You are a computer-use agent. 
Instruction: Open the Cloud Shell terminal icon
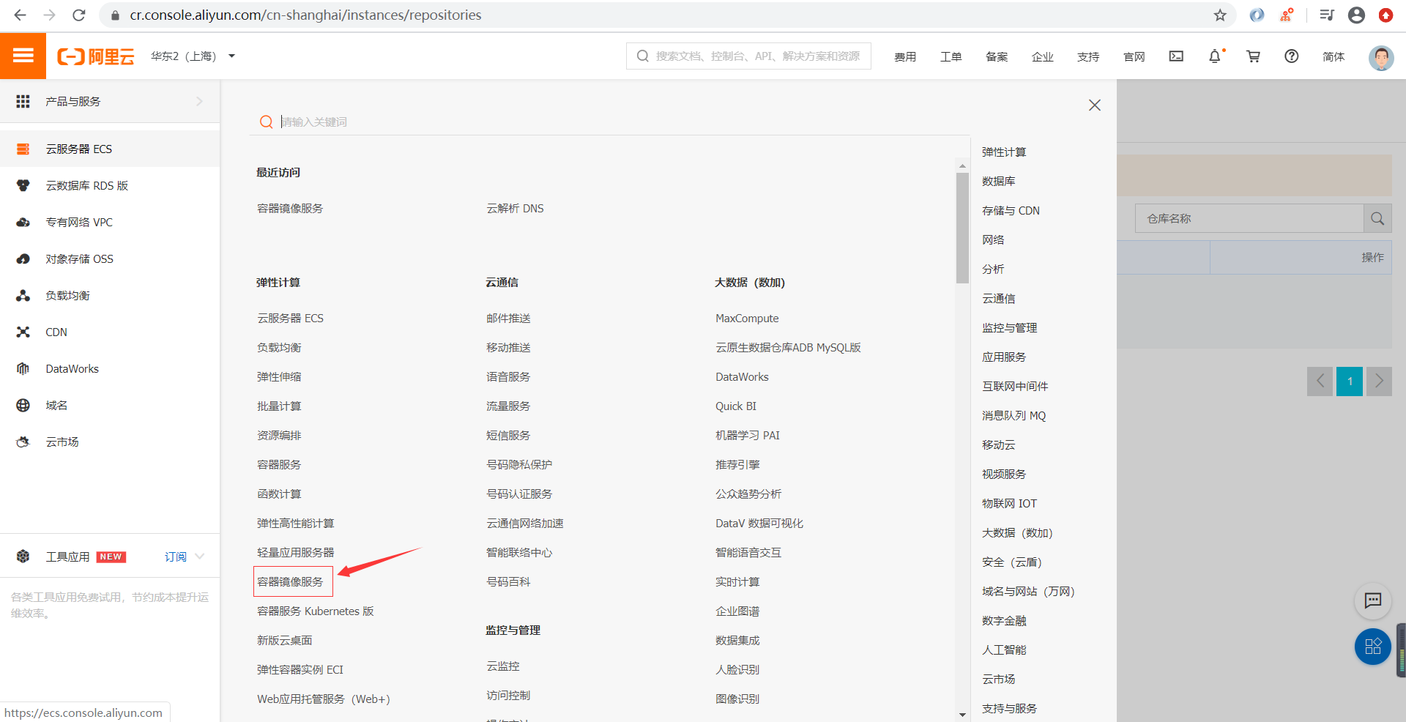[1176, 56]
